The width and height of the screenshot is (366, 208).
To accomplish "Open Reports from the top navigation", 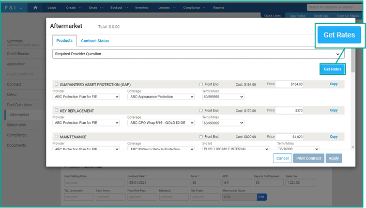I will click(x=219, y=7).
